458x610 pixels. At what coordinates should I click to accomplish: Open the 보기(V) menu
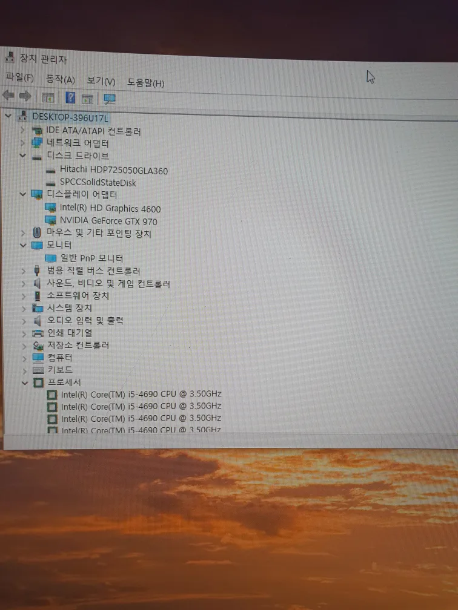(101, 80)
